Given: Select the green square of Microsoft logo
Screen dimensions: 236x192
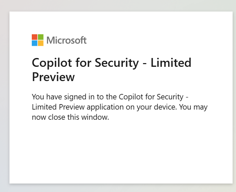Looking at the screenshot, I should 41,37.
